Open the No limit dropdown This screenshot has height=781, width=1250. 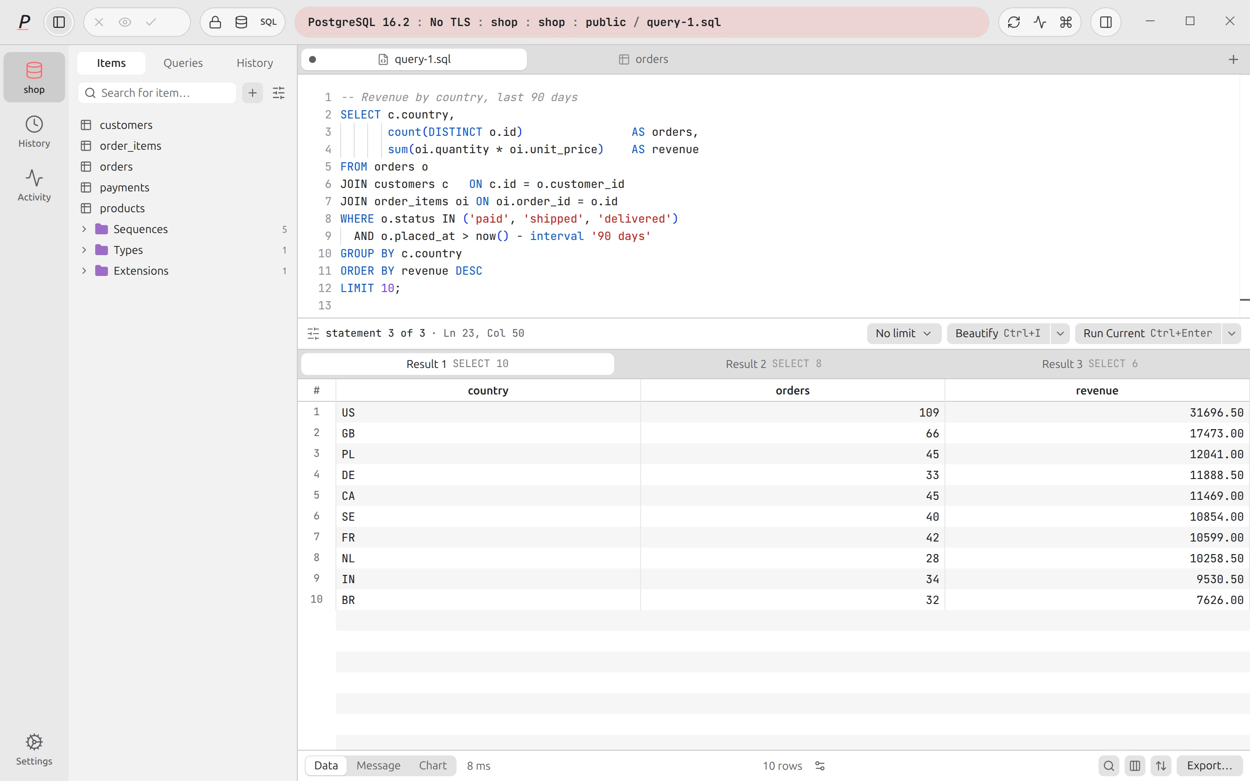pyautogui.click(x=904, y=334)
